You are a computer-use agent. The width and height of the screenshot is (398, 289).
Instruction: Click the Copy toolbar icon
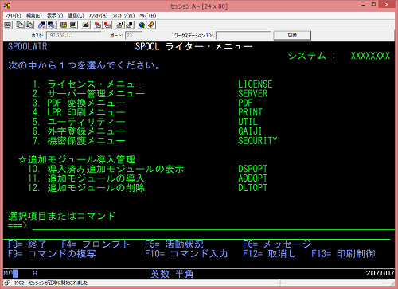pyautogui.click(x=20, y=25)
